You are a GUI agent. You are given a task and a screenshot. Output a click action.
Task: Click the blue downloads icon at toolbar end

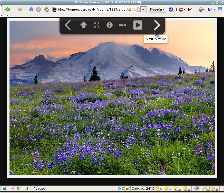point(220,10)
